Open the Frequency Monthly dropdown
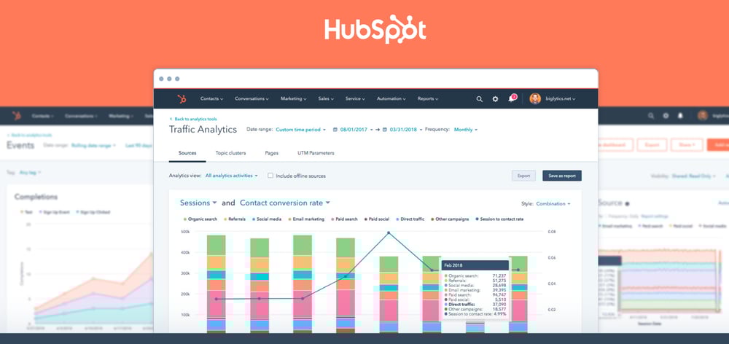Screen dimensions: 729x344 pyautogui.click(x=465, y=130)
